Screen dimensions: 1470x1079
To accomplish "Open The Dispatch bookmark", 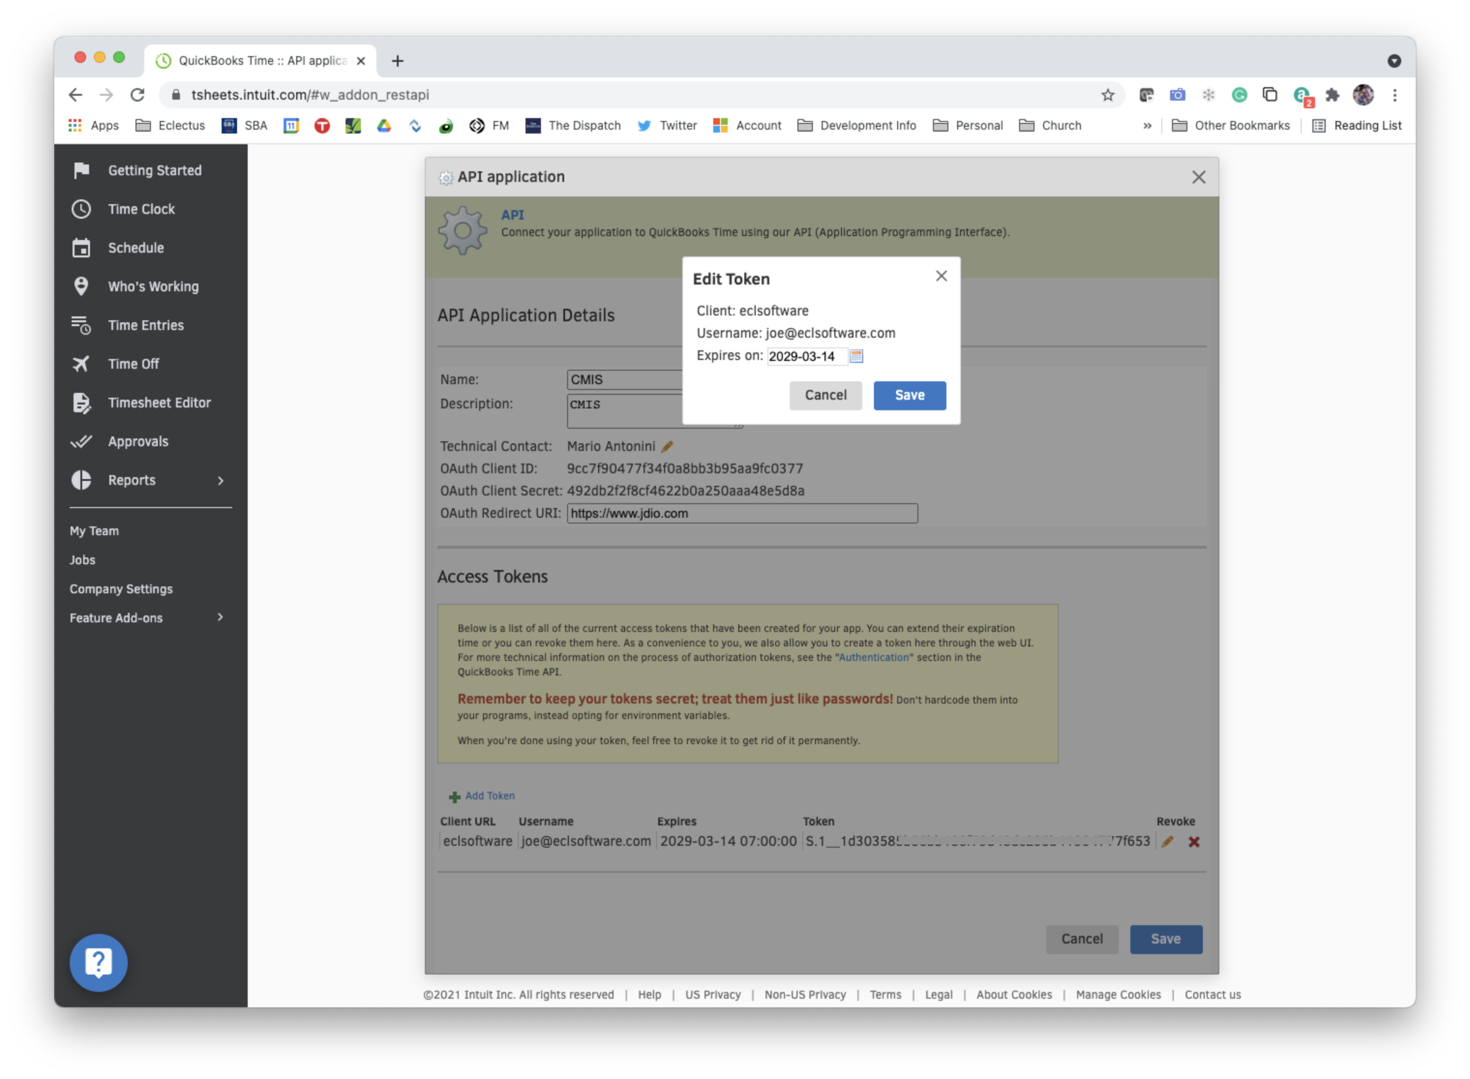I will (x=573, y=125).
